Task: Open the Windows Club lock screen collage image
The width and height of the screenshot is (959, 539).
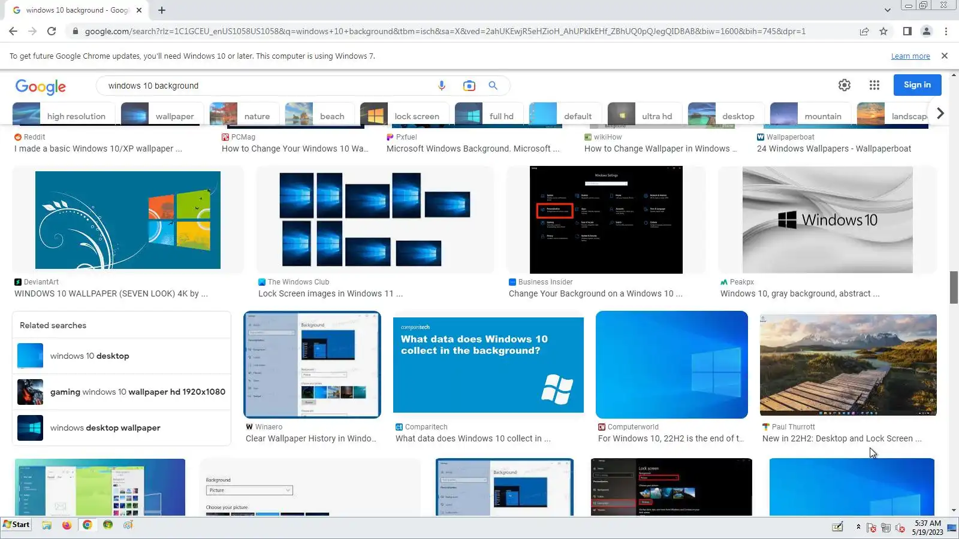Action: (x=375, y=220)
